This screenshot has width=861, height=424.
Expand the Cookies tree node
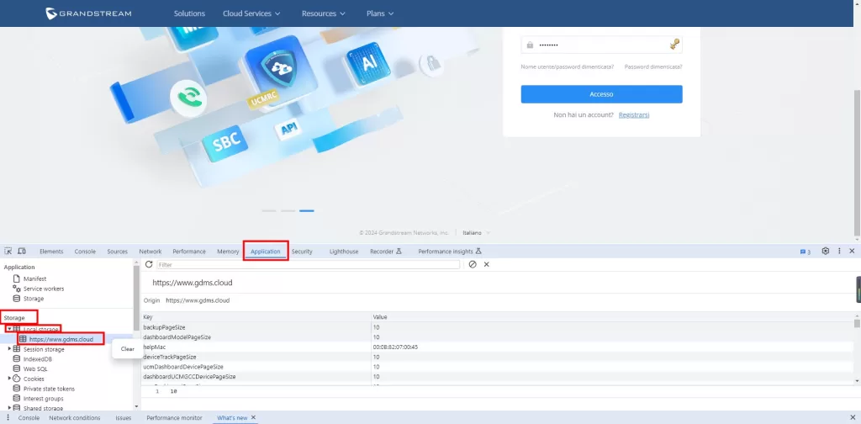9,379
